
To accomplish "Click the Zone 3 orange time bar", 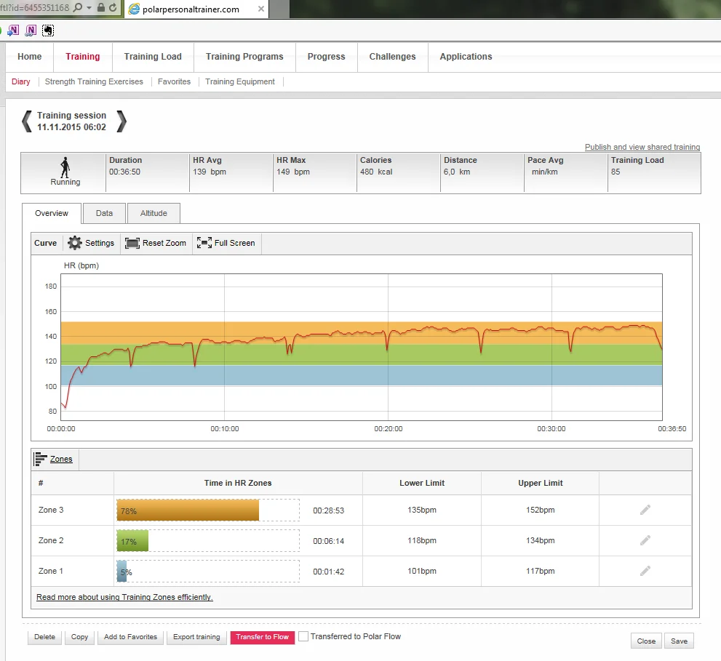I will point(188,510).
